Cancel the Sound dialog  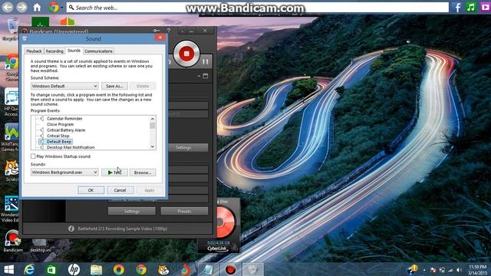tap(120, 190)
